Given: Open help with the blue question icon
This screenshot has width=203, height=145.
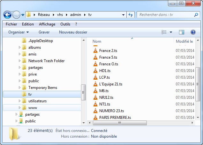Looking at the screenshot, I should (x=193, y=32).
